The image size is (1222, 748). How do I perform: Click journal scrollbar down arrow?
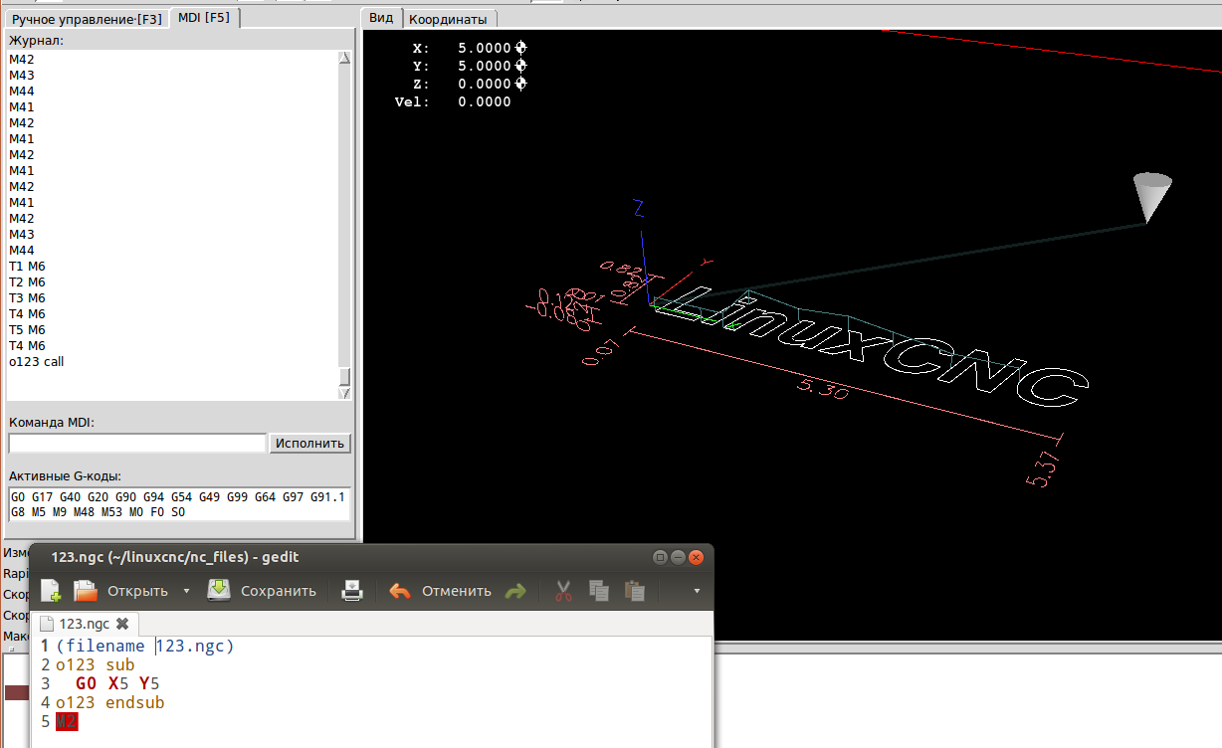pos(344,394)
